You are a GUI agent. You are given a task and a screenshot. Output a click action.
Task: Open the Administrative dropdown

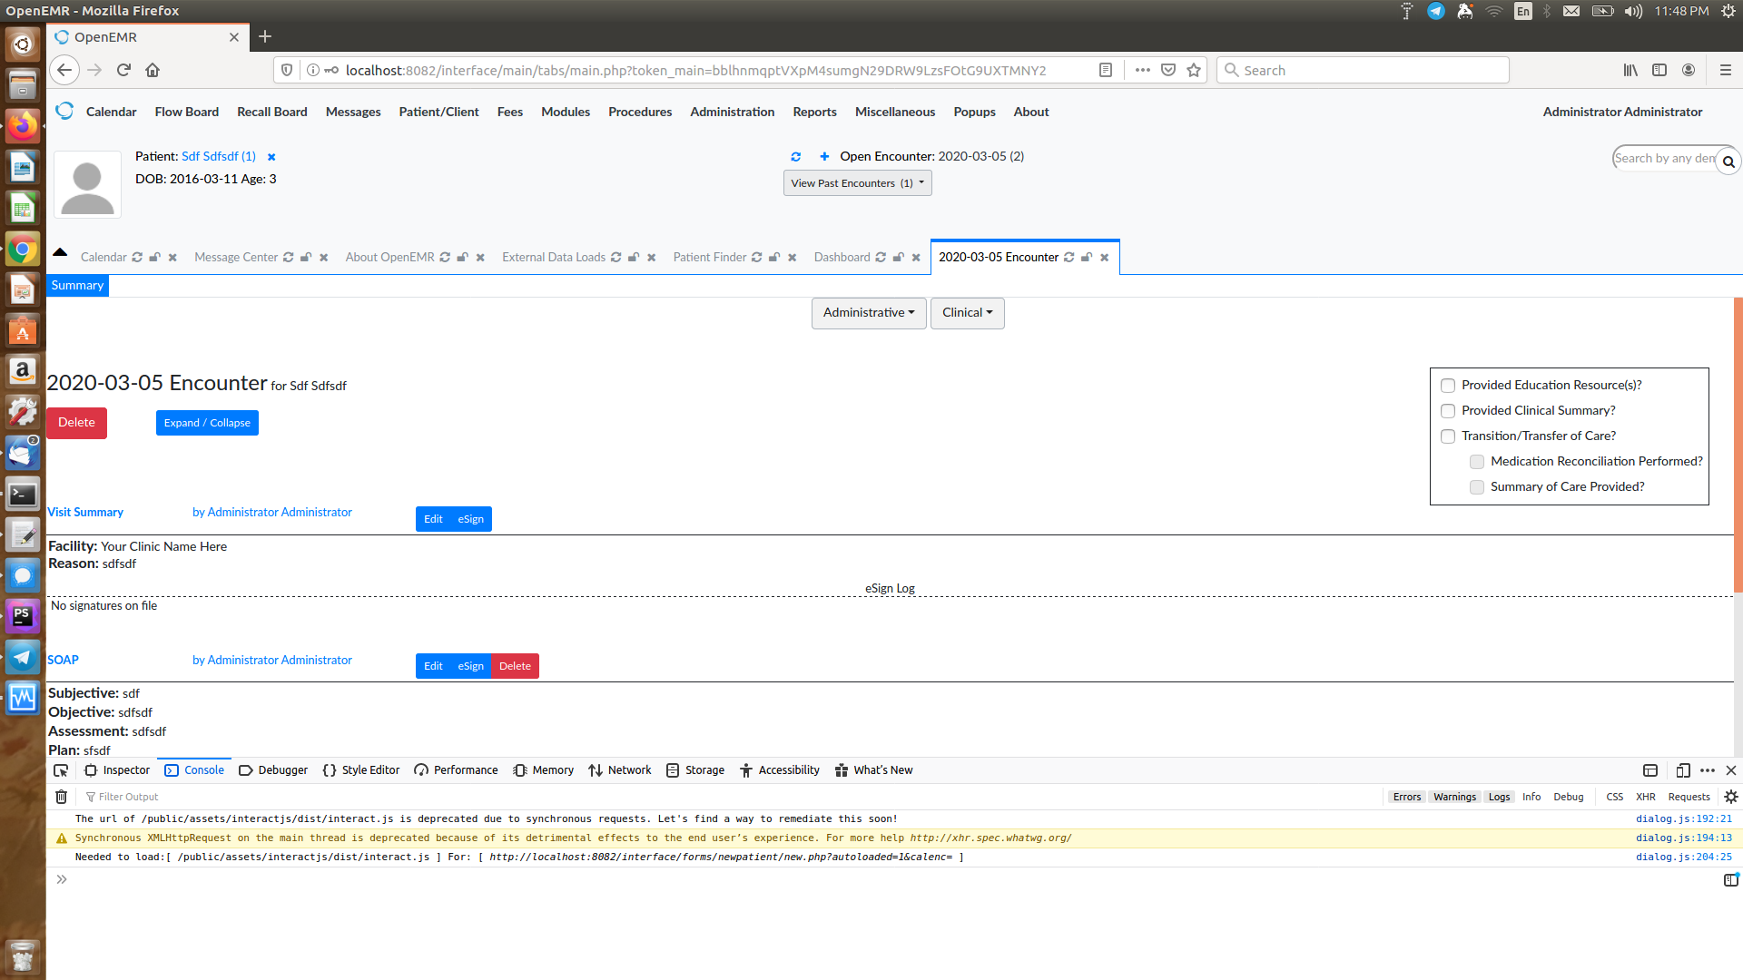pyautogui.click(x=868, y=312)
